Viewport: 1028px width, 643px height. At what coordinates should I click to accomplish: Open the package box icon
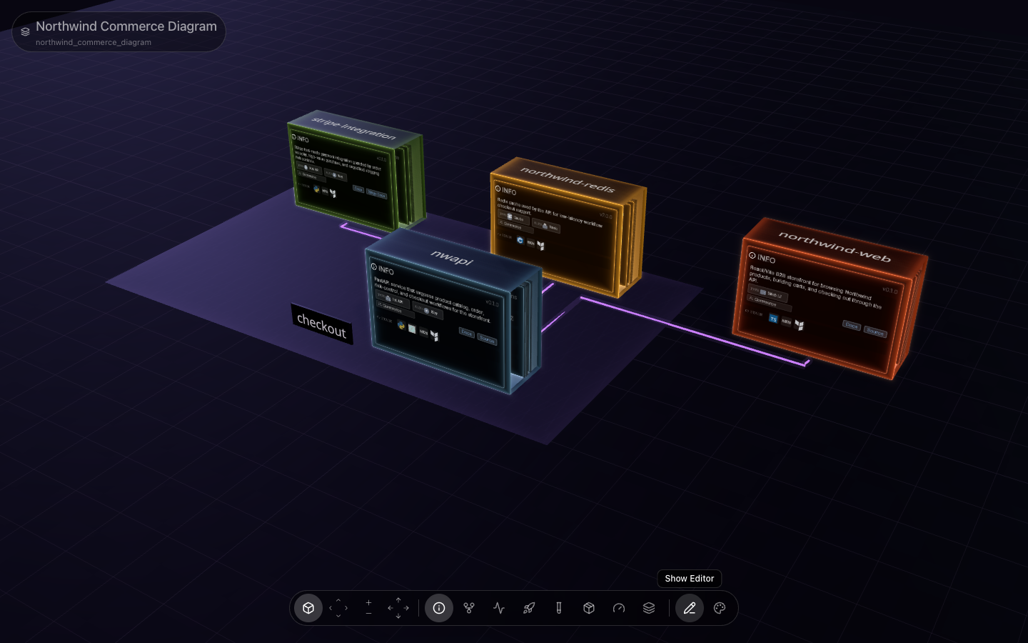click(589, 608)
